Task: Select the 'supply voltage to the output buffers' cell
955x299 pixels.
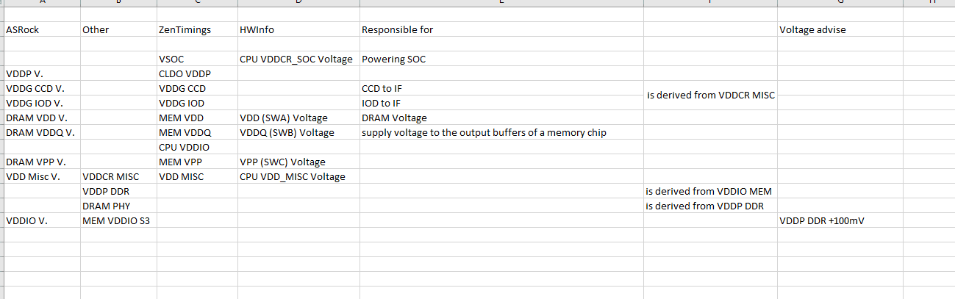Action: [501, 132]
